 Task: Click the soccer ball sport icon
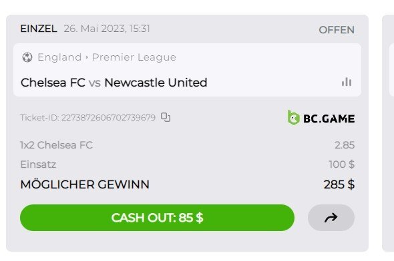(x=27, y=57)
